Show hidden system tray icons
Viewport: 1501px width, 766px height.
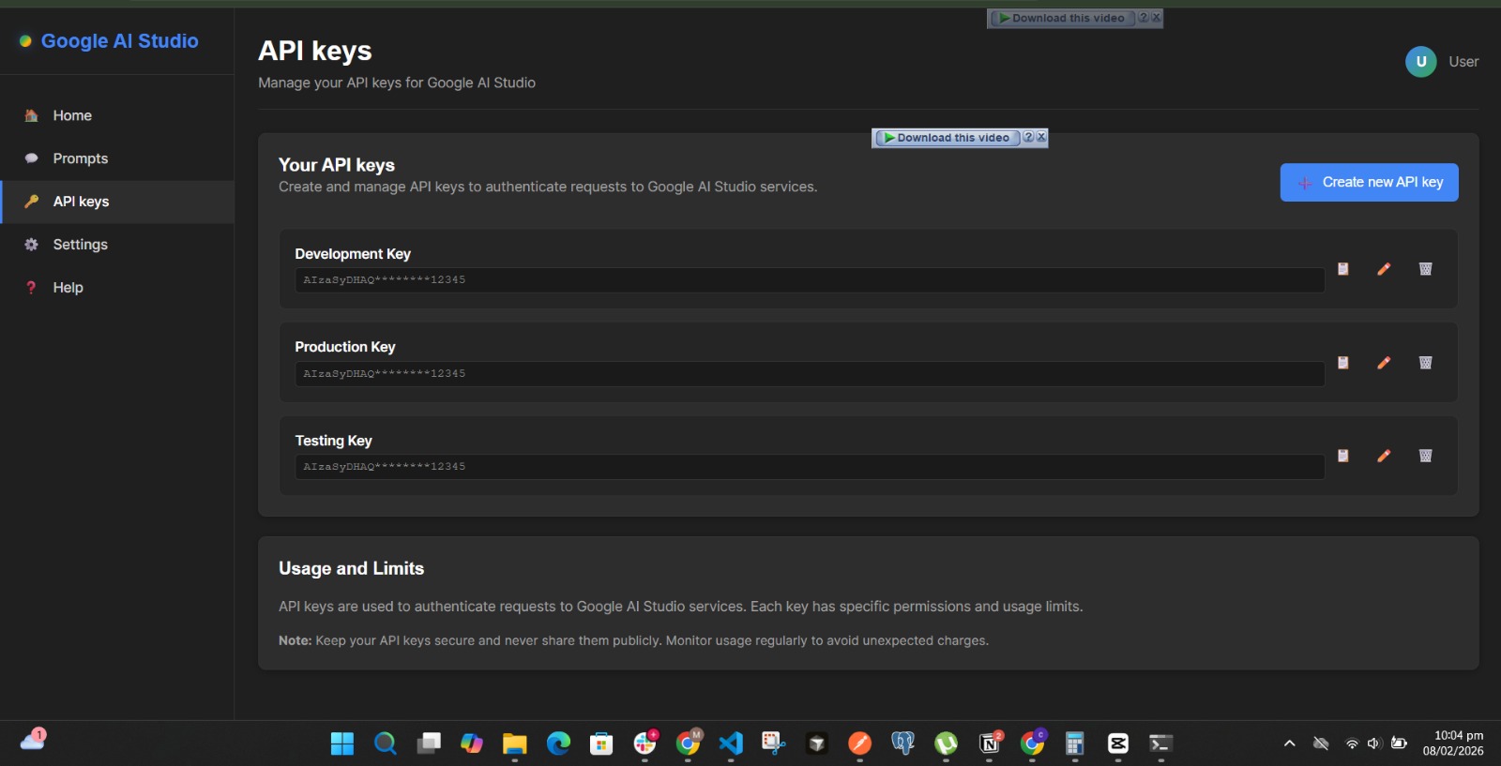pos(1290,743)
